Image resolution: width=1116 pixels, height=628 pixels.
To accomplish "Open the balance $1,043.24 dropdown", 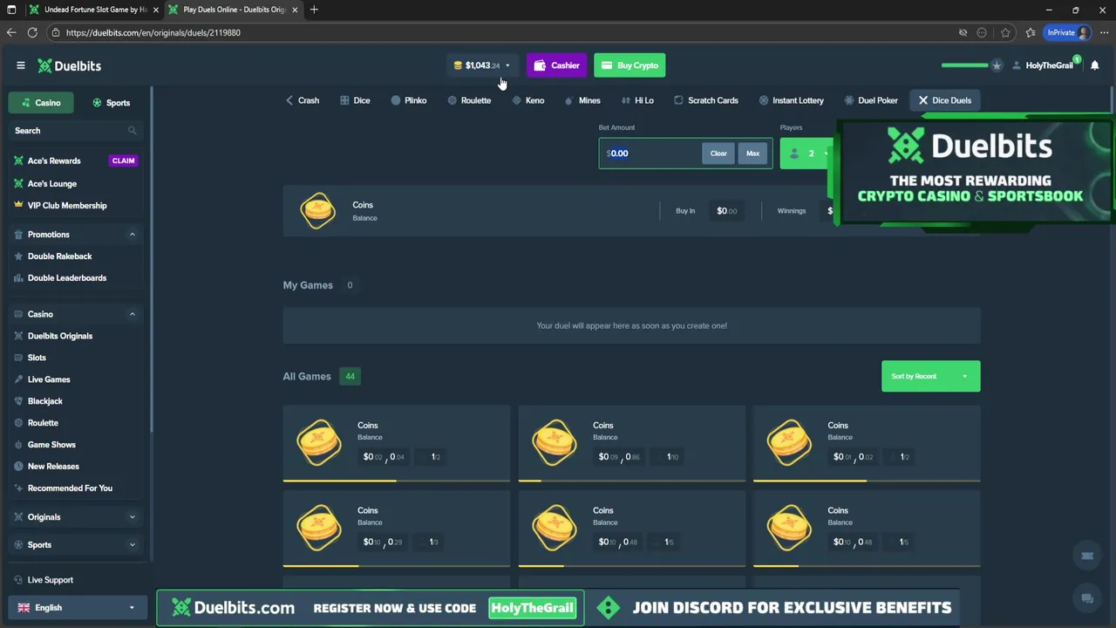I will click(482, 65).
